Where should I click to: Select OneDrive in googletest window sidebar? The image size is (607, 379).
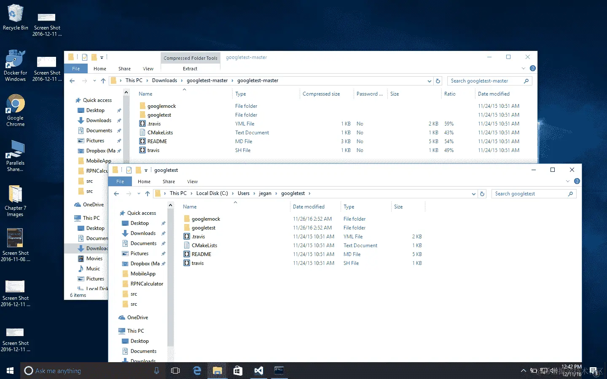click(x=133, y=318)
